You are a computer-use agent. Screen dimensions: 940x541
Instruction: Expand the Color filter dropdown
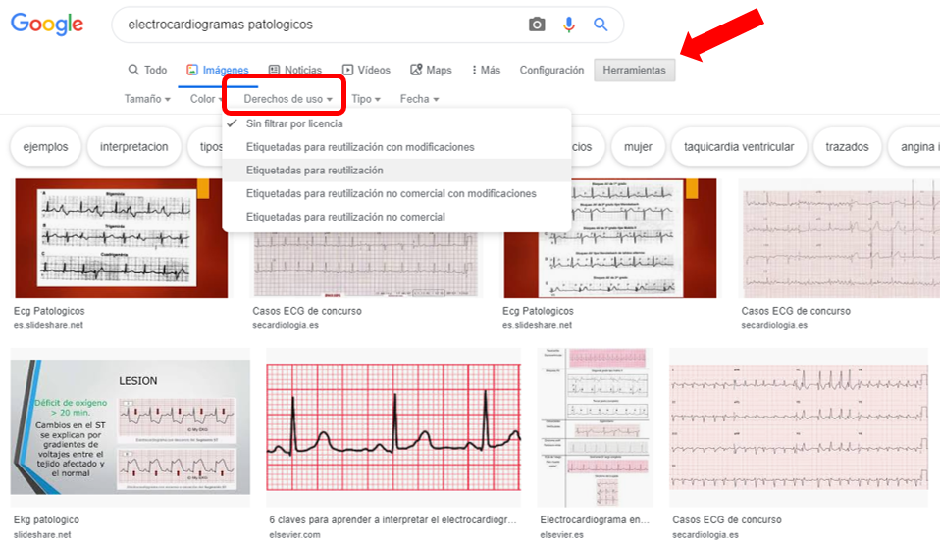(x=206, y=99)
